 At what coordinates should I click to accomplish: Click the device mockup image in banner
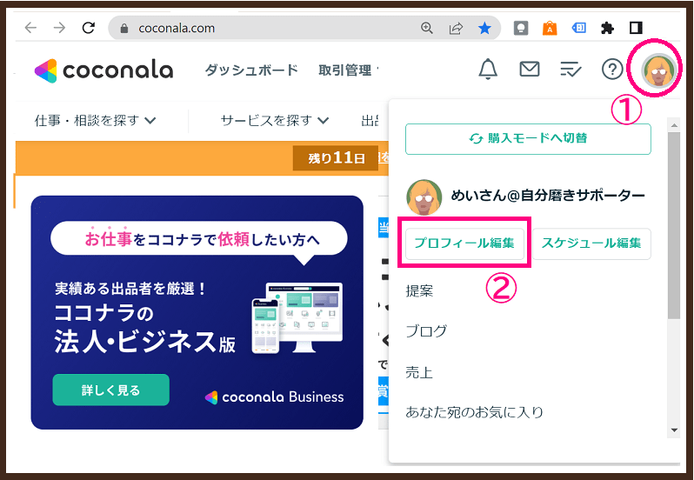point(297,317)
